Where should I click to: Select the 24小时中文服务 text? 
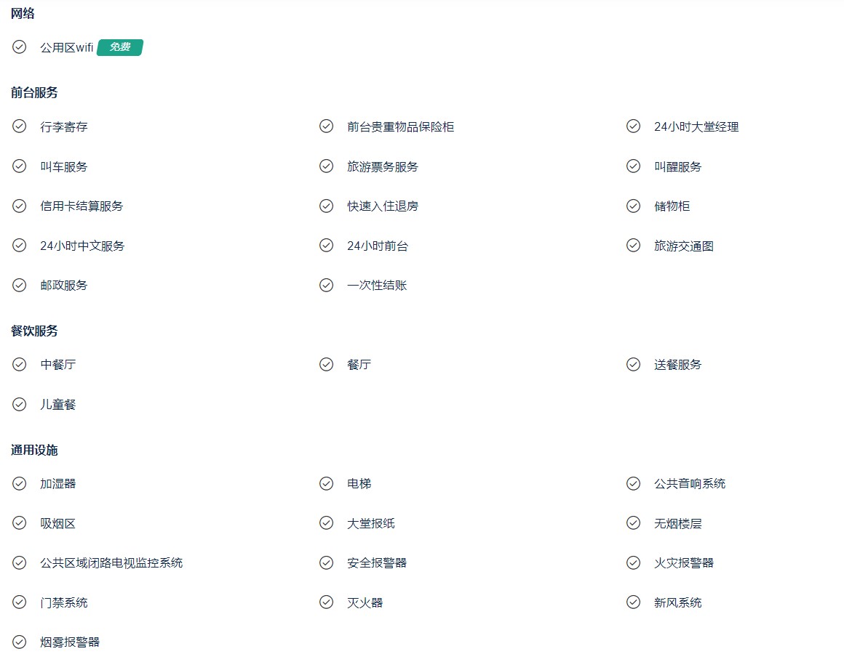tap(82, 246)
